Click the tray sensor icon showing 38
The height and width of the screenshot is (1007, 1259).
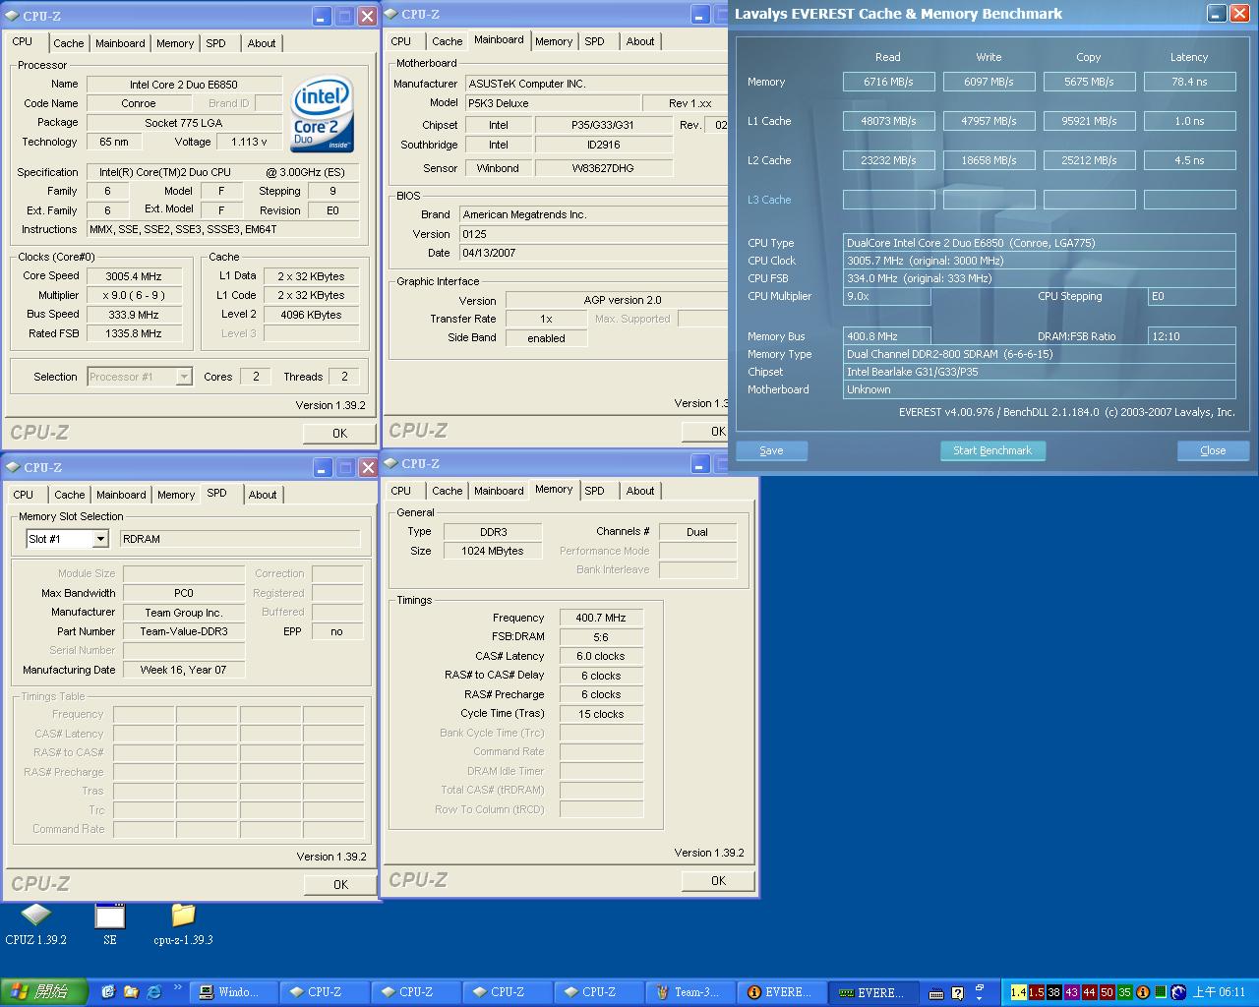1053,992
